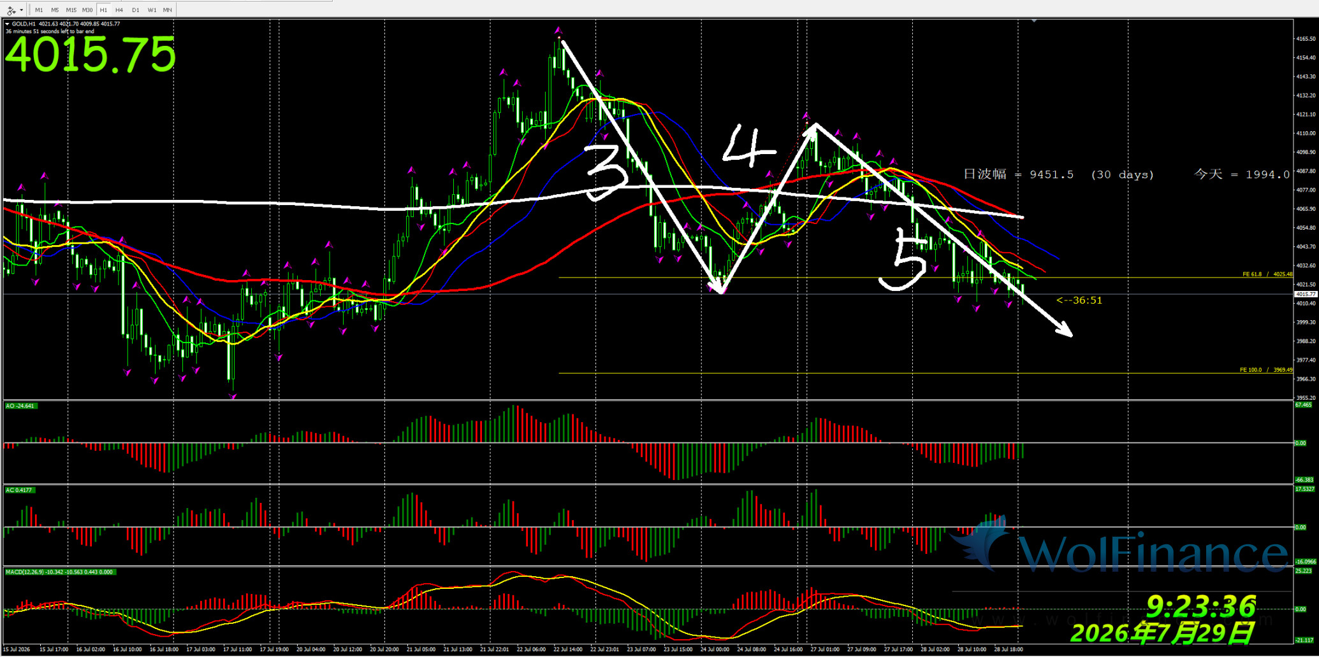Grab the toolbar grip handle before M1
Image resolution: width=1319 pixels, height=657 pixels.
[x=29, y=10]
